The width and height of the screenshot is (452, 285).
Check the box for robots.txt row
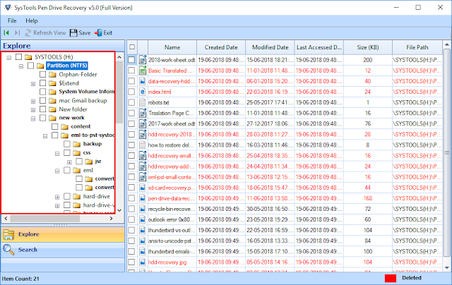click(131, 102)
